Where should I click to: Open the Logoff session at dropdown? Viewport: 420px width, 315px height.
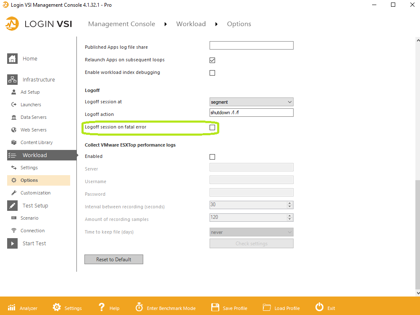pos(251,102)
